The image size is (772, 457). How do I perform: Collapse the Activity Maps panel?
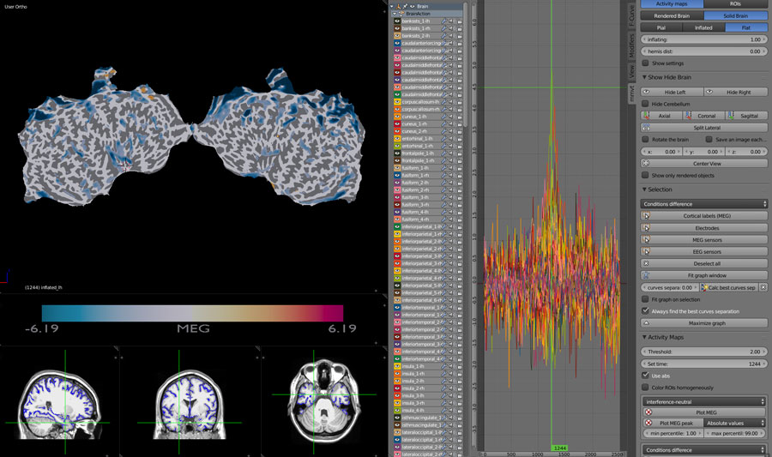point(644,338)
